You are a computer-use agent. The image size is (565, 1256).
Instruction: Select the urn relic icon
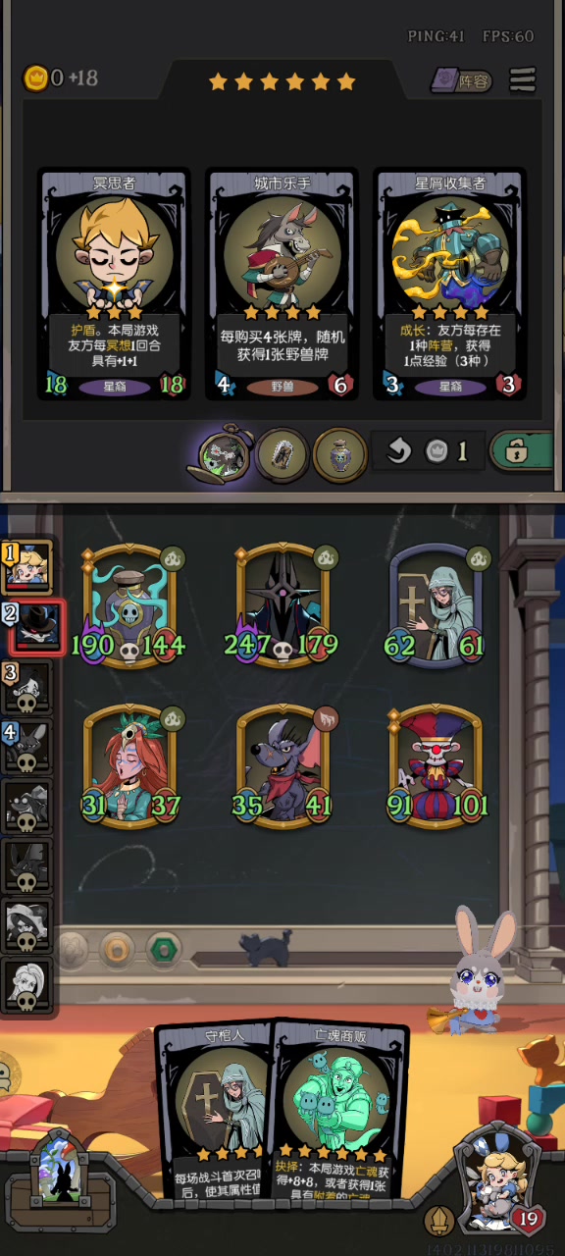click(339, 452)
